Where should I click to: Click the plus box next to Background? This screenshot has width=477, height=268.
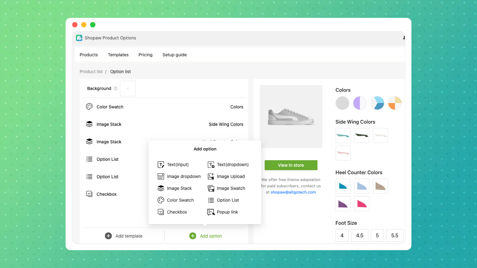pos(128,88)
